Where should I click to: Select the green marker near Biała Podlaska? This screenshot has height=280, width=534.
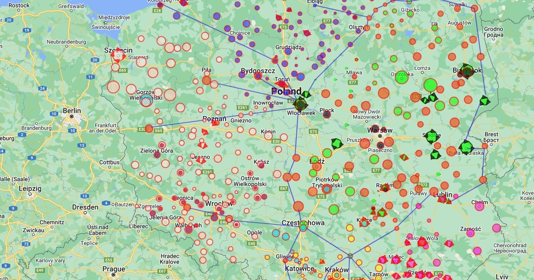coord(465,147)
